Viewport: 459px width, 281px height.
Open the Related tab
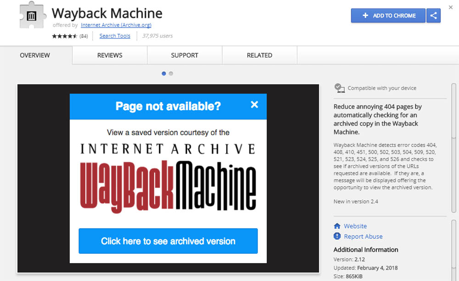click(x=259, y=55)
